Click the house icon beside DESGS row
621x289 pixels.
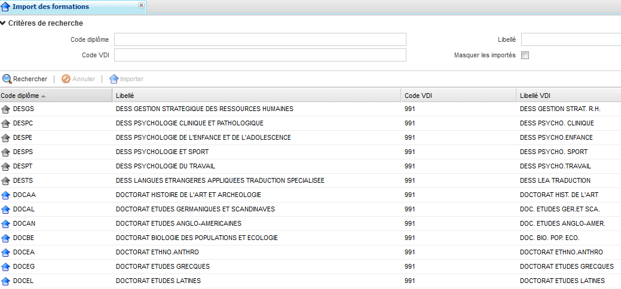6,109
